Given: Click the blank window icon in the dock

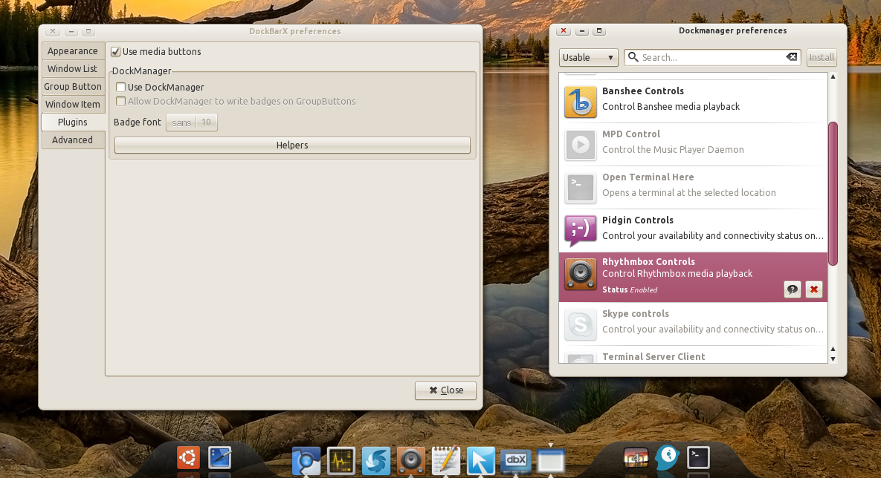Looking at the screenshot, I should 551,461.
